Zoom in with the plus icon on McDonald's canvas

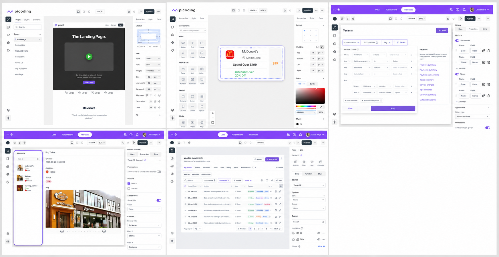point(213,113)
